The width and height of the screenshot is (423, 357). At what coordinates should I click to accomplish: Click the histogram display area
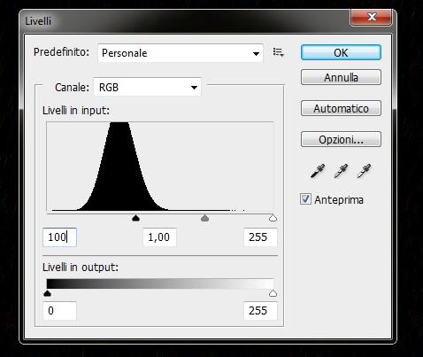coord(160,167)
